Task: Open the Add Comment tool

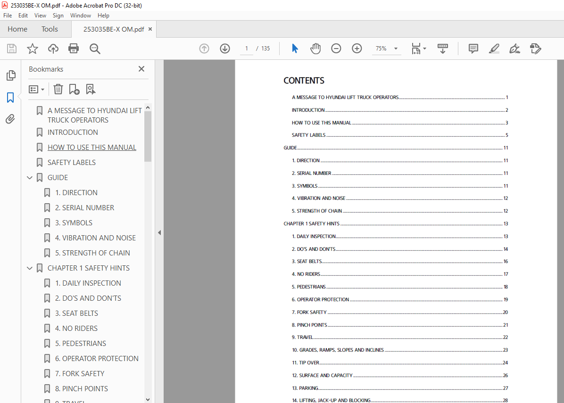Action: (473, 49)
